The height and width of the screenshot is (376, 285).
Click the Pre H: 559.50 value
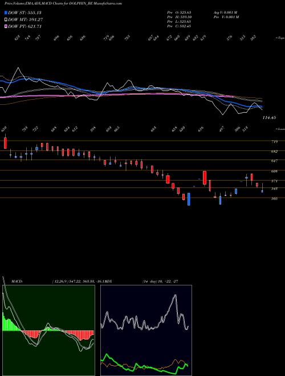tap(179, 17)
